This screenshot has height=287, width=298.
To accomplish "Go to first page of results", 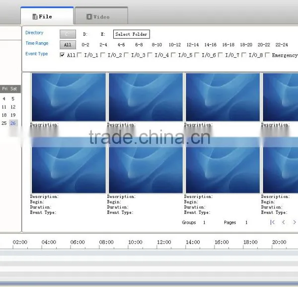I will click(x=272, y=222).
